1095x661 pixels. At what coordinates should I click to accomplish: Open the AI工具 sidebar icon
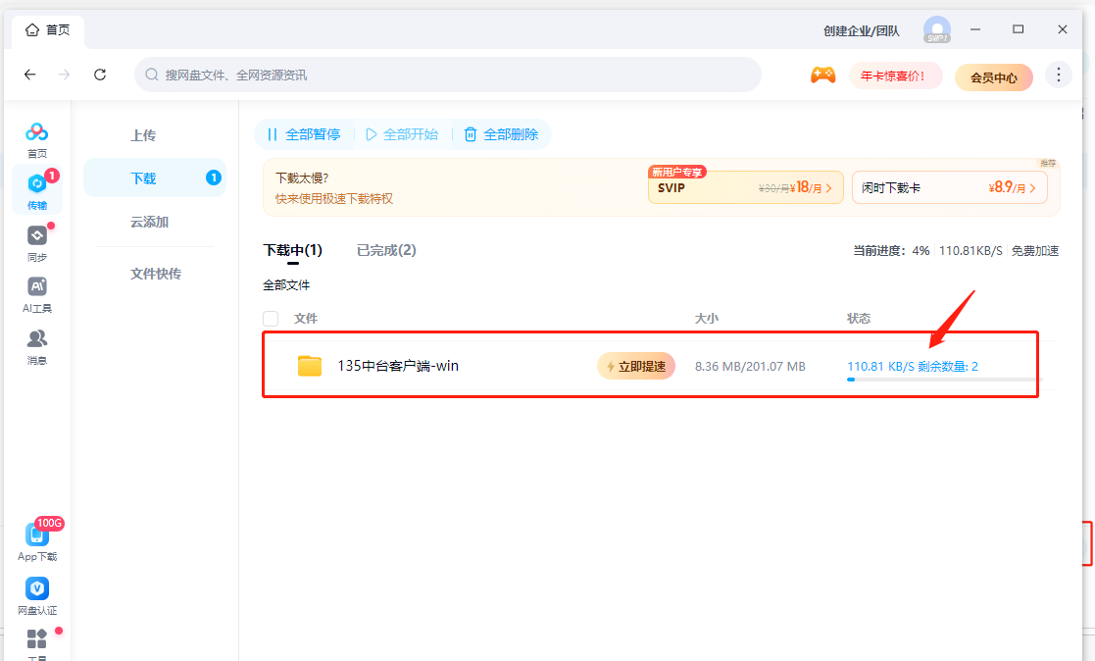37,295
